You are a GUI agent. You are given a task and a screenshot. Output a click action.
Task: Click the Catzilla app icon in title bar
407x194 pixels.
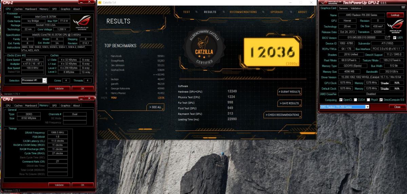pyautogui.click(x=100, y=2)
